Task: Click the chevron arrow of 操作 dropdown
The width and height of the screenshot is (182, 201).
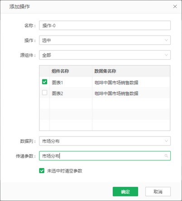Action: [166, 40]
